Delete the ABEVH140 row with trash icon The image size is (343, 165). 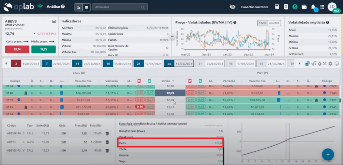(x=107, y=133)
